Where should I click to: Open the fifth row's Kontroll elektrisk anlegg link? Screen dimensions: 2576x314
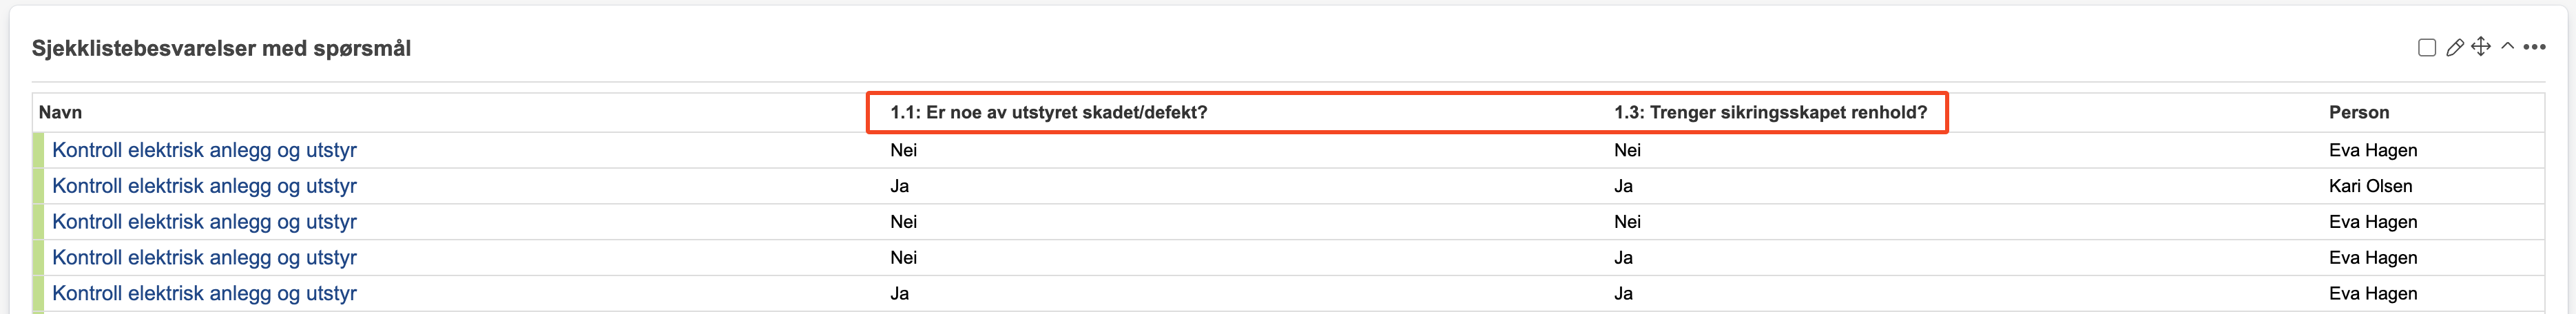[x=204, y=294]
